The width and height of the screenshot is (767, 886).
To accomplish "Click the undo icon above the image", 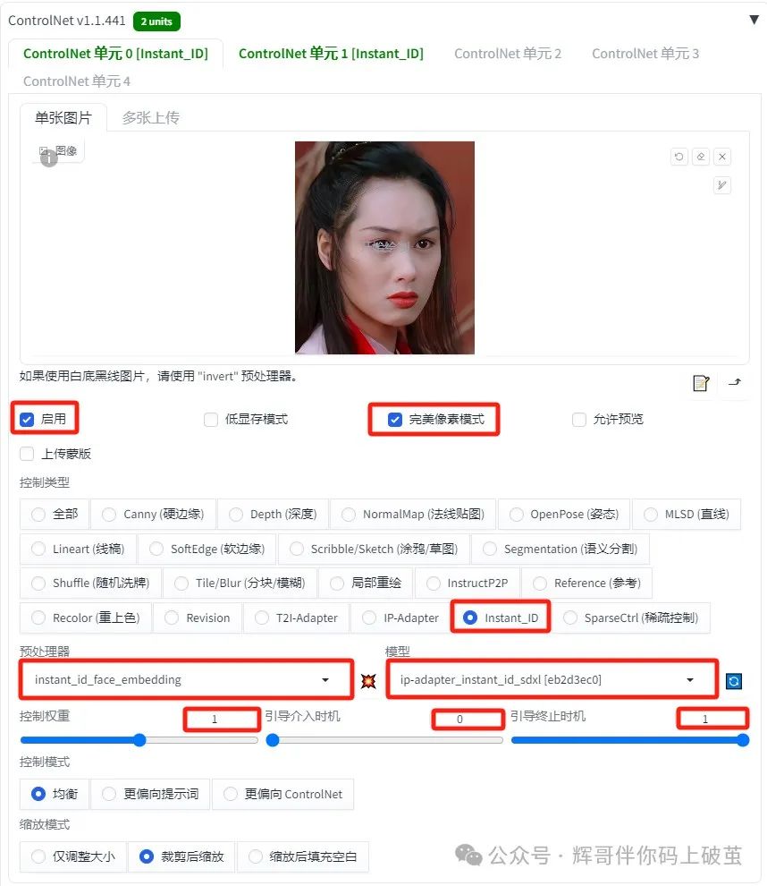I will (679, 157).
